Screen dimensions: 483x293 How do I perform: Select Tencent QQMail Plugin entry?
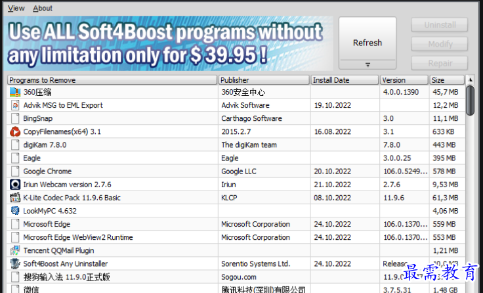[x=58, y=250]
